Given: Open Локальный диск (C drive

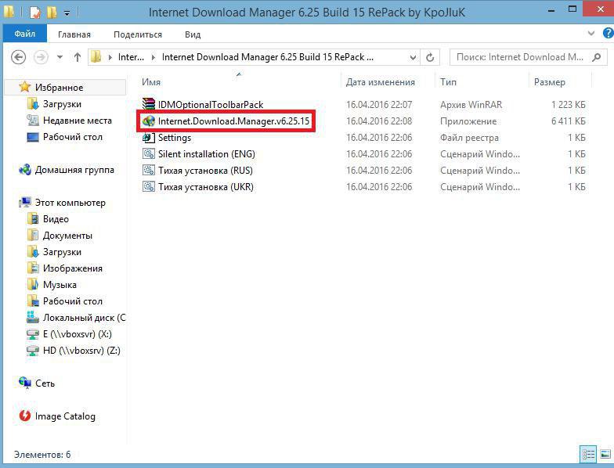Looking at the screenshot, I should [x=84, y=318].
